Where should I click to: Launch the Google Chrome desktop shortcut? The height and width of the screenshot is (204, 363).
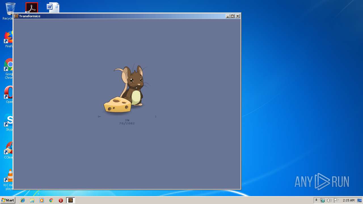pos(9,69)
